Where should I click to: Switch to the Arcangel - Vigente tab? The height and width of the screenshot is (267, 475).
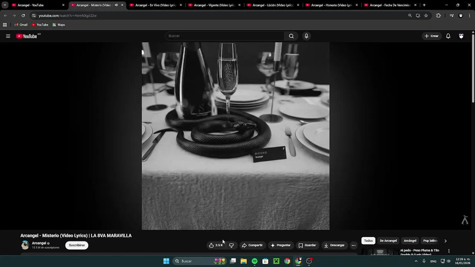214,5
